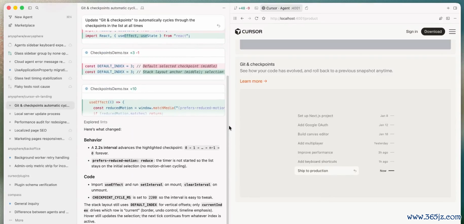Add a new tab with plus icon
This screenshot has width=464, height=224.
448,8
